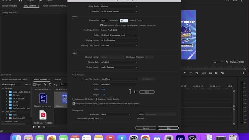Toggle Composite in Linear Color checkbox
This screenshot has height=140, width=249.
pyautogui.click(x=74, y=103)
